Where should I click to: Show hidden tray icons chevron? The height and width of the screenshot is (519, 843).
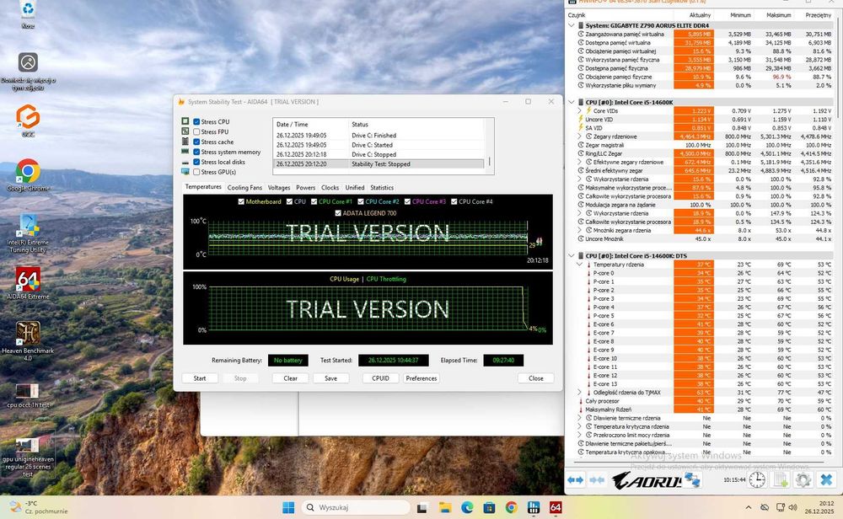(749, 507)
